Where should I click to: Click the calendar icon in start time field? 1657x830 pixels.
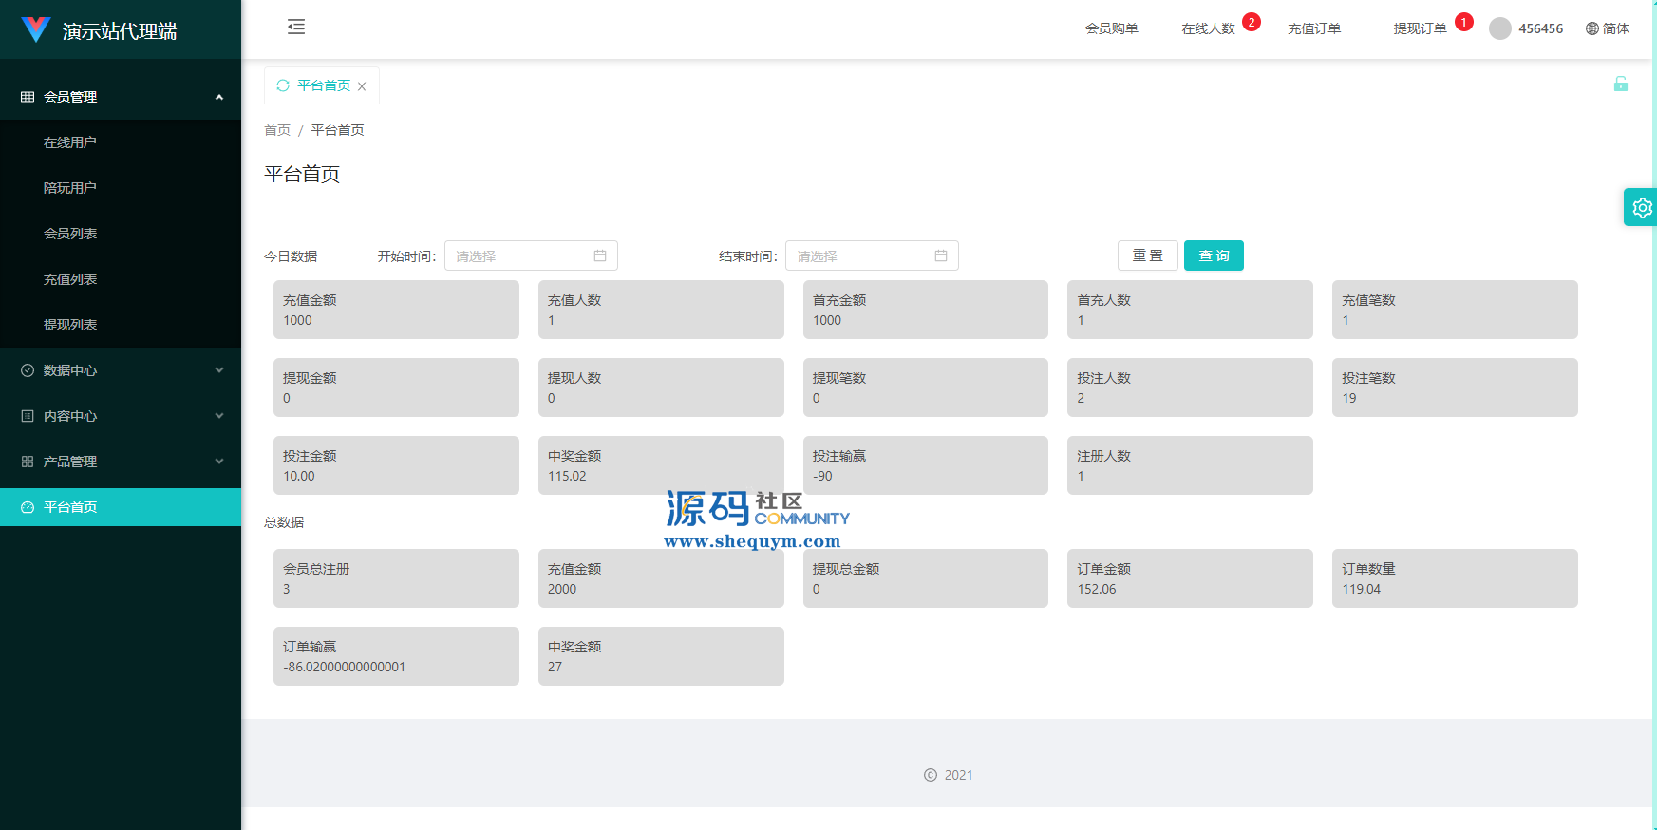pyautogui.click(x=600, y=255)
